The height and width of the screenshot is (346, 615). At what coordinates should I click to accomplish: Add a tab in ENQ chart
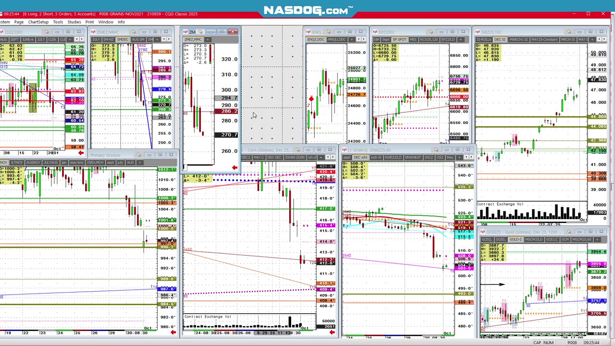click(352, 39)
